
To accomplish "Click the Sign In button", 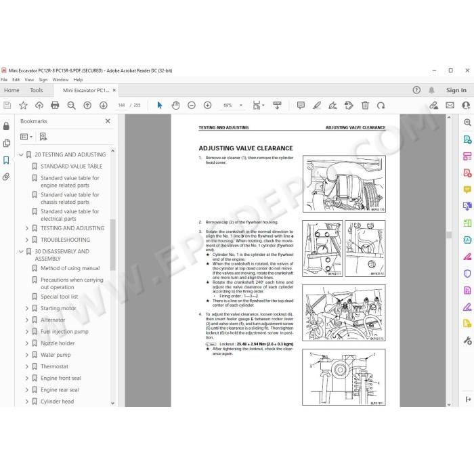I will point(456,90).
